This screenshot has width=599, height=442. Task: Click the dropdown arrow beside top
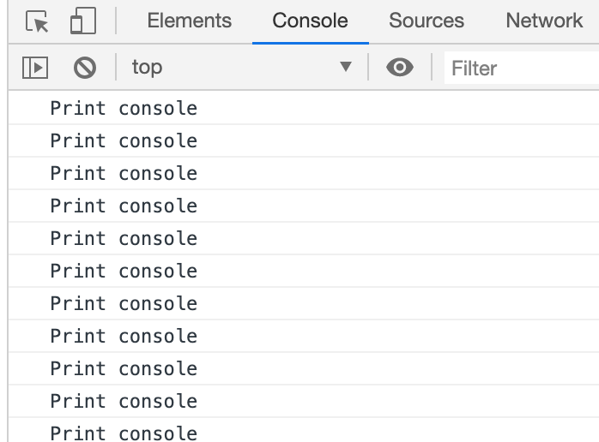pyautogui.click(x=346, y=67)
